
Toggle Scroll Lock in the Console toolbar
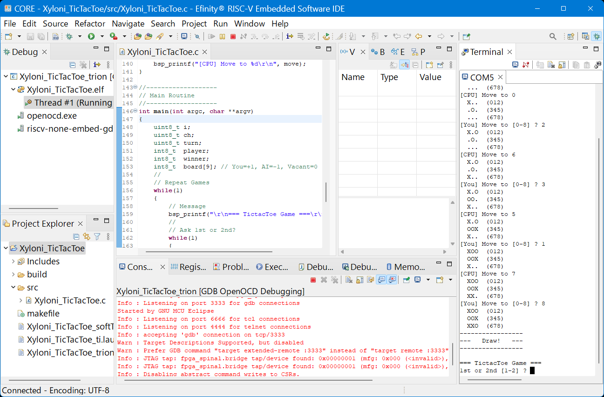[360, 280]
